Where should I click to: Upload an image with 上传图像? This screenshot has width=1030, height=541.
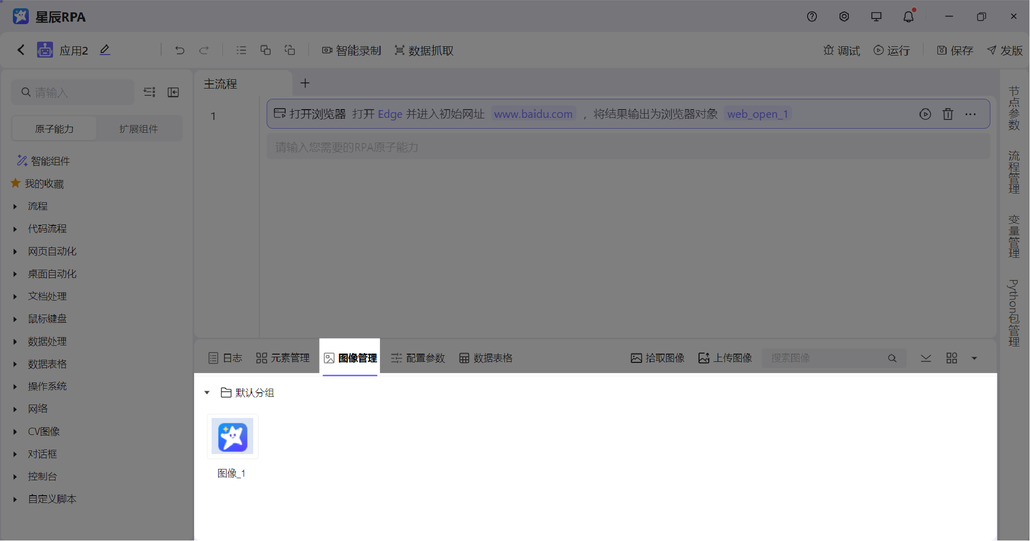(x=725, y=358)
